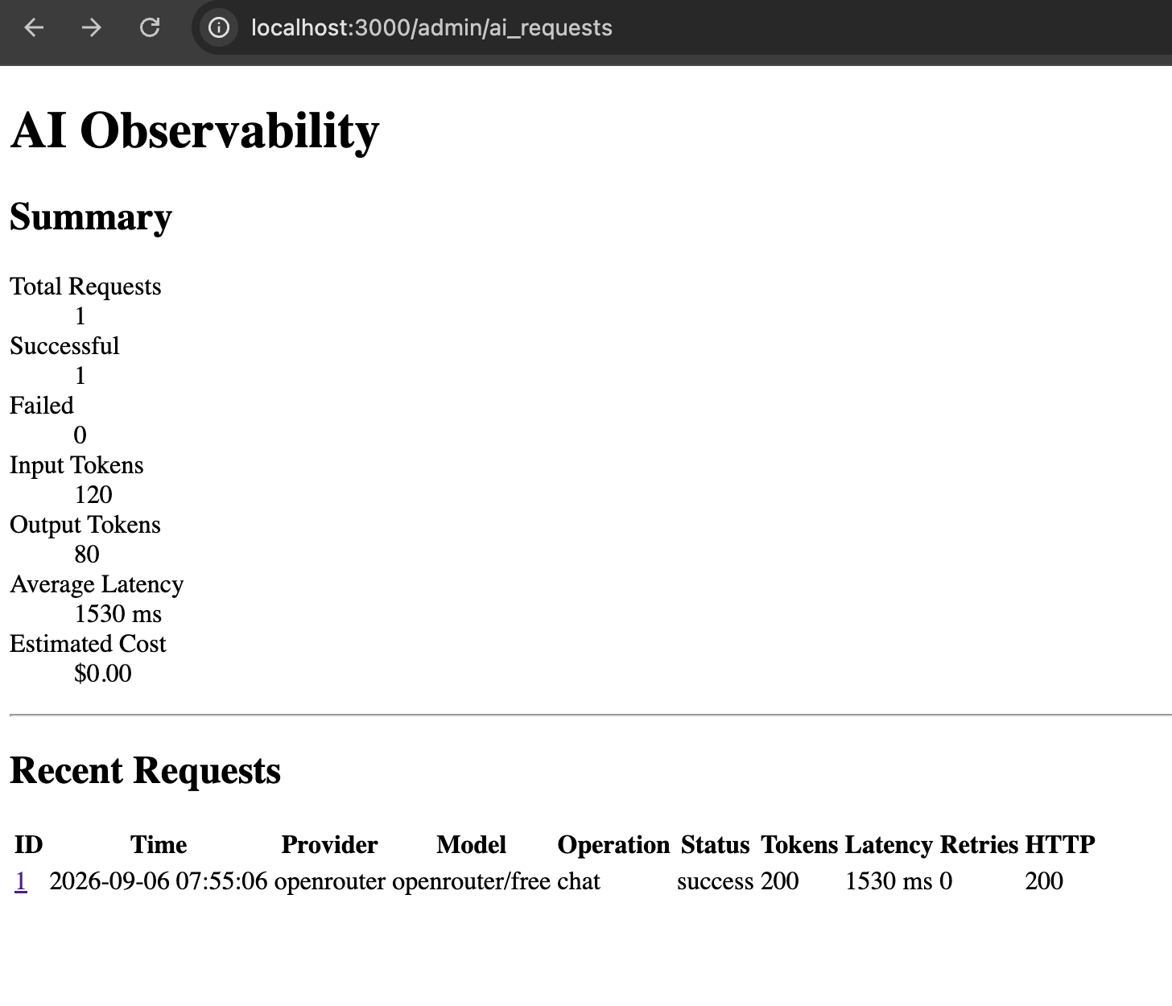Image resolution: width=1172 pixels, height=1006 pixels.
Task: Click the Status column header
Action: coord(715,845)
